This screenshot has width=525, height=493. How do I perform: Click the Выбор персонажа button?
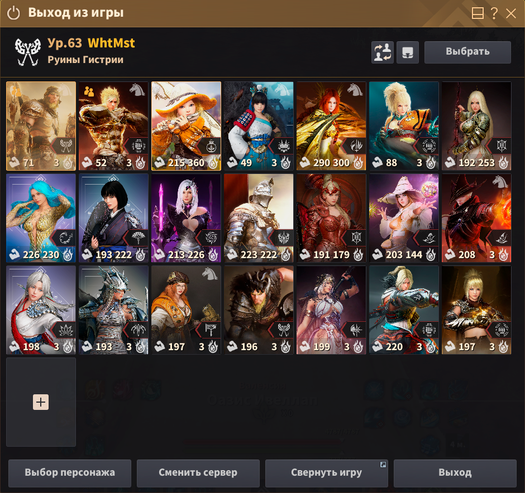click(x=70, y=473)
